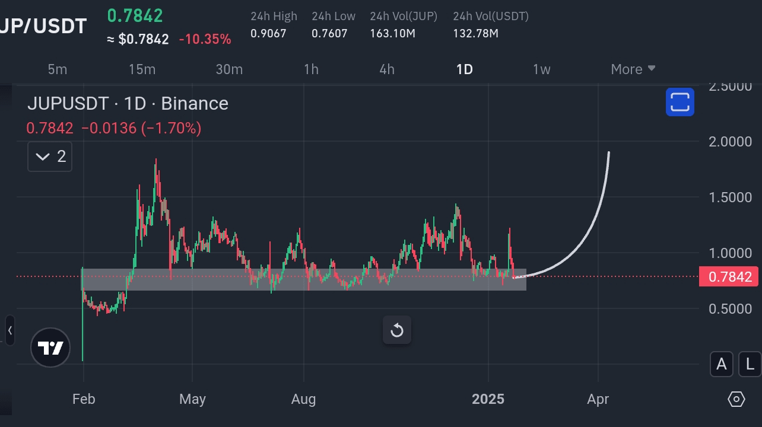This screenshot has height=427, width=762.
Task: Reload chart data with circular refresh icon
Action: tap(396, 330)
